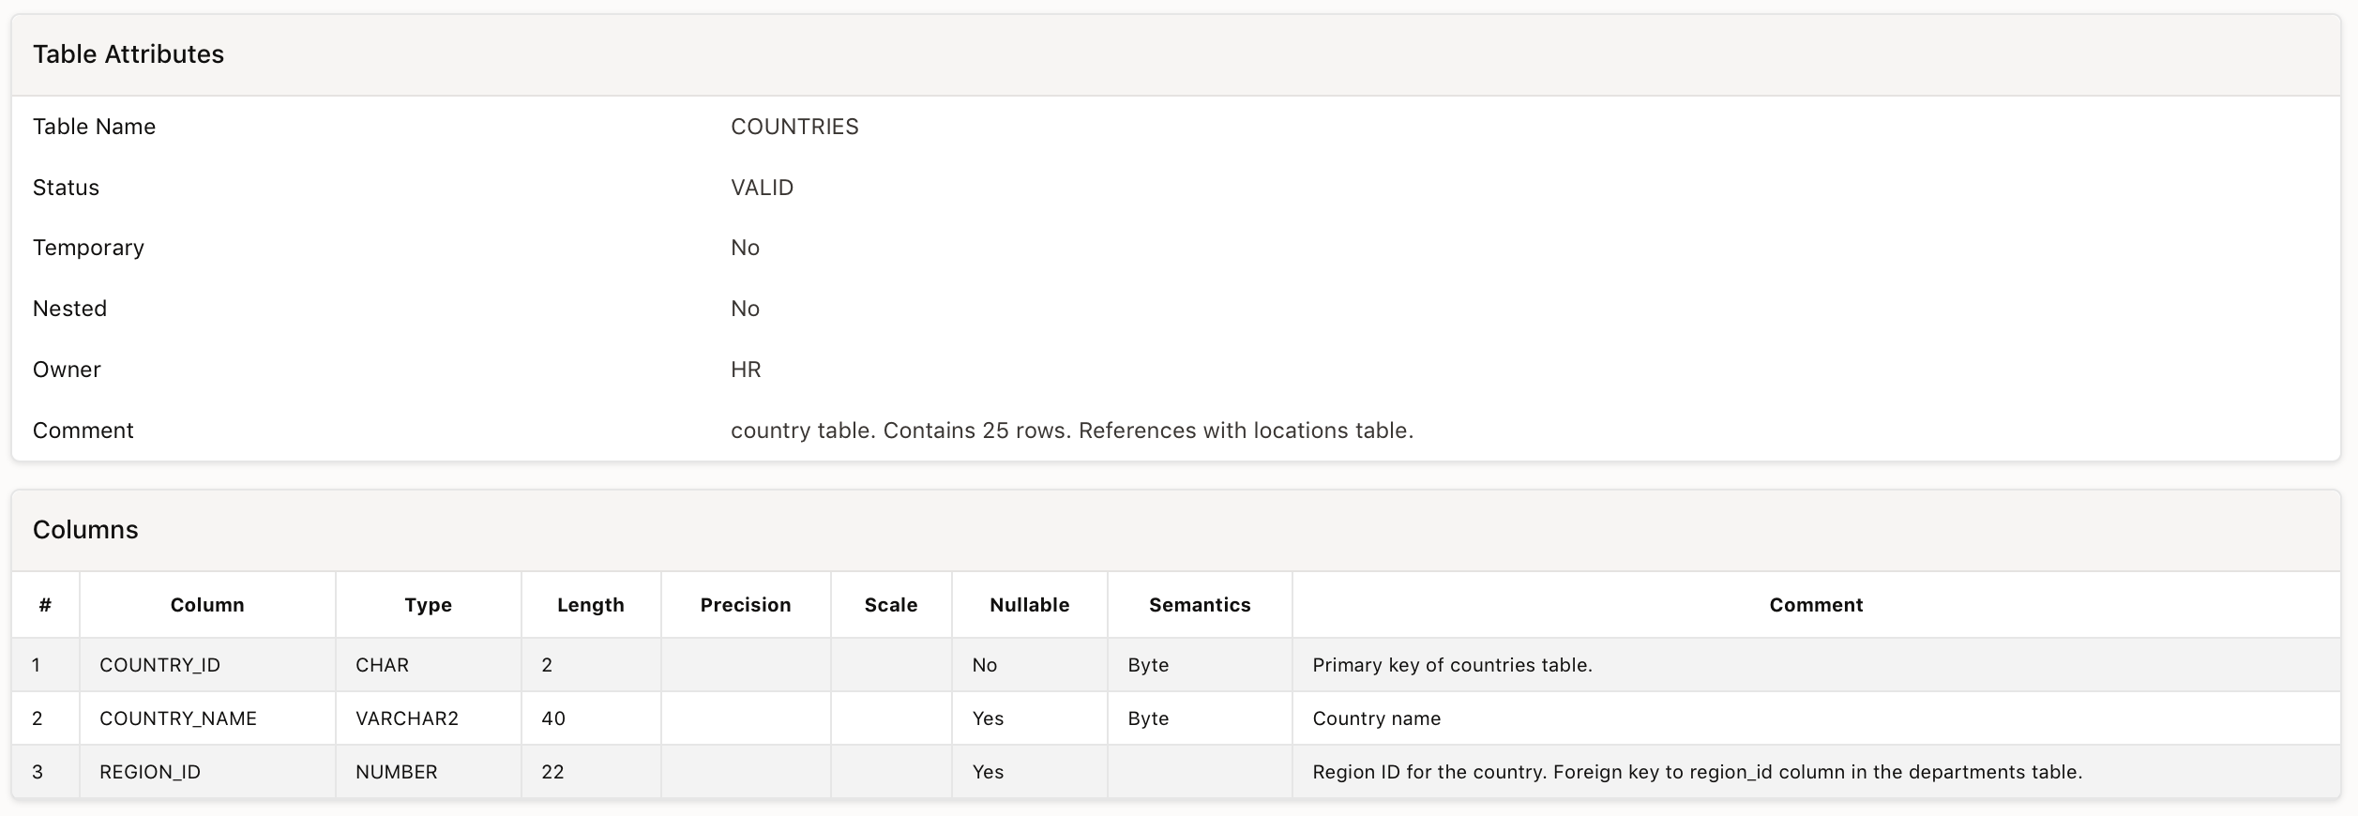The height and width of the screenshot is (816, 2358).
Task: Click the VARCHAR2 type cell
Action: (428, 718)
